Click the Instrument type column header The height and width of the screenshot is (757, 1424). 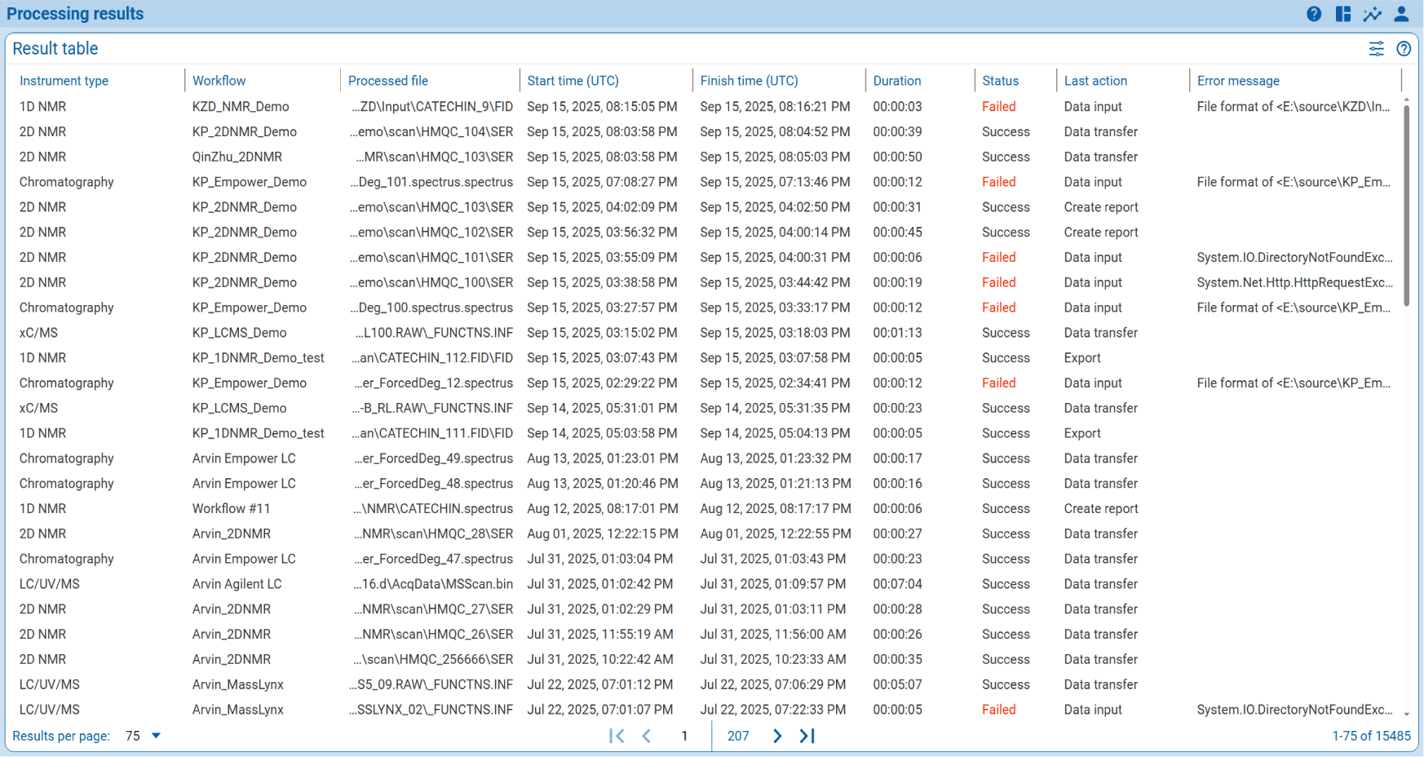[x=64, y=81]
